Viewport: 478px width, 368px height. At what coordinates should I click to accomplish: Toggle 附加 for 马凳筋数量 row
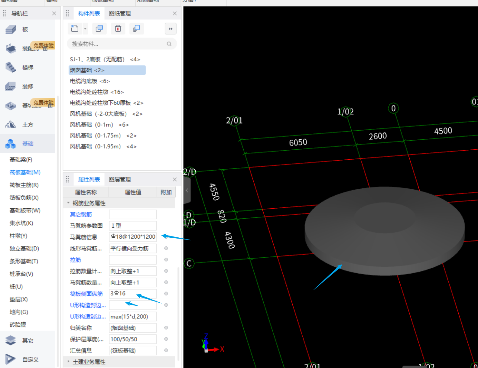[166, 282]
